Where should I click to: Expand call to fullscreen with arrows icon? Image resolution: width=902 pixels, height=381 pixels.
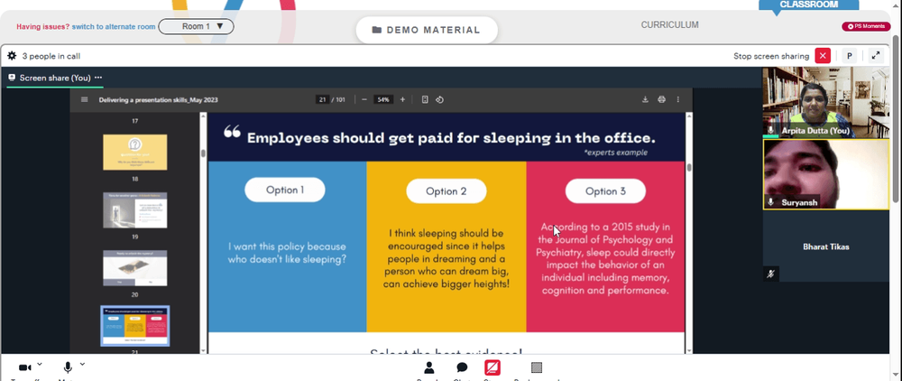coord(876,56)
